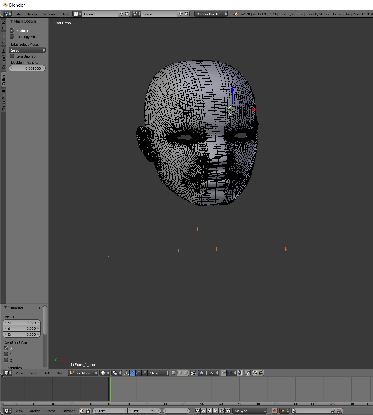Select the vertex select mode icon

click(x=174, y=373)
